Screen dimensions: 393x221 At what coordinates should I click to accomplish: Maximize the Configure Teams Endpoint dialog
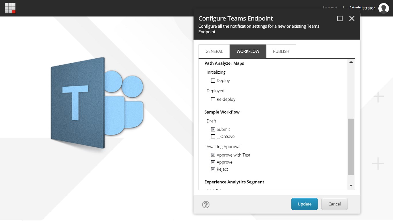click(x=340, y=18)
